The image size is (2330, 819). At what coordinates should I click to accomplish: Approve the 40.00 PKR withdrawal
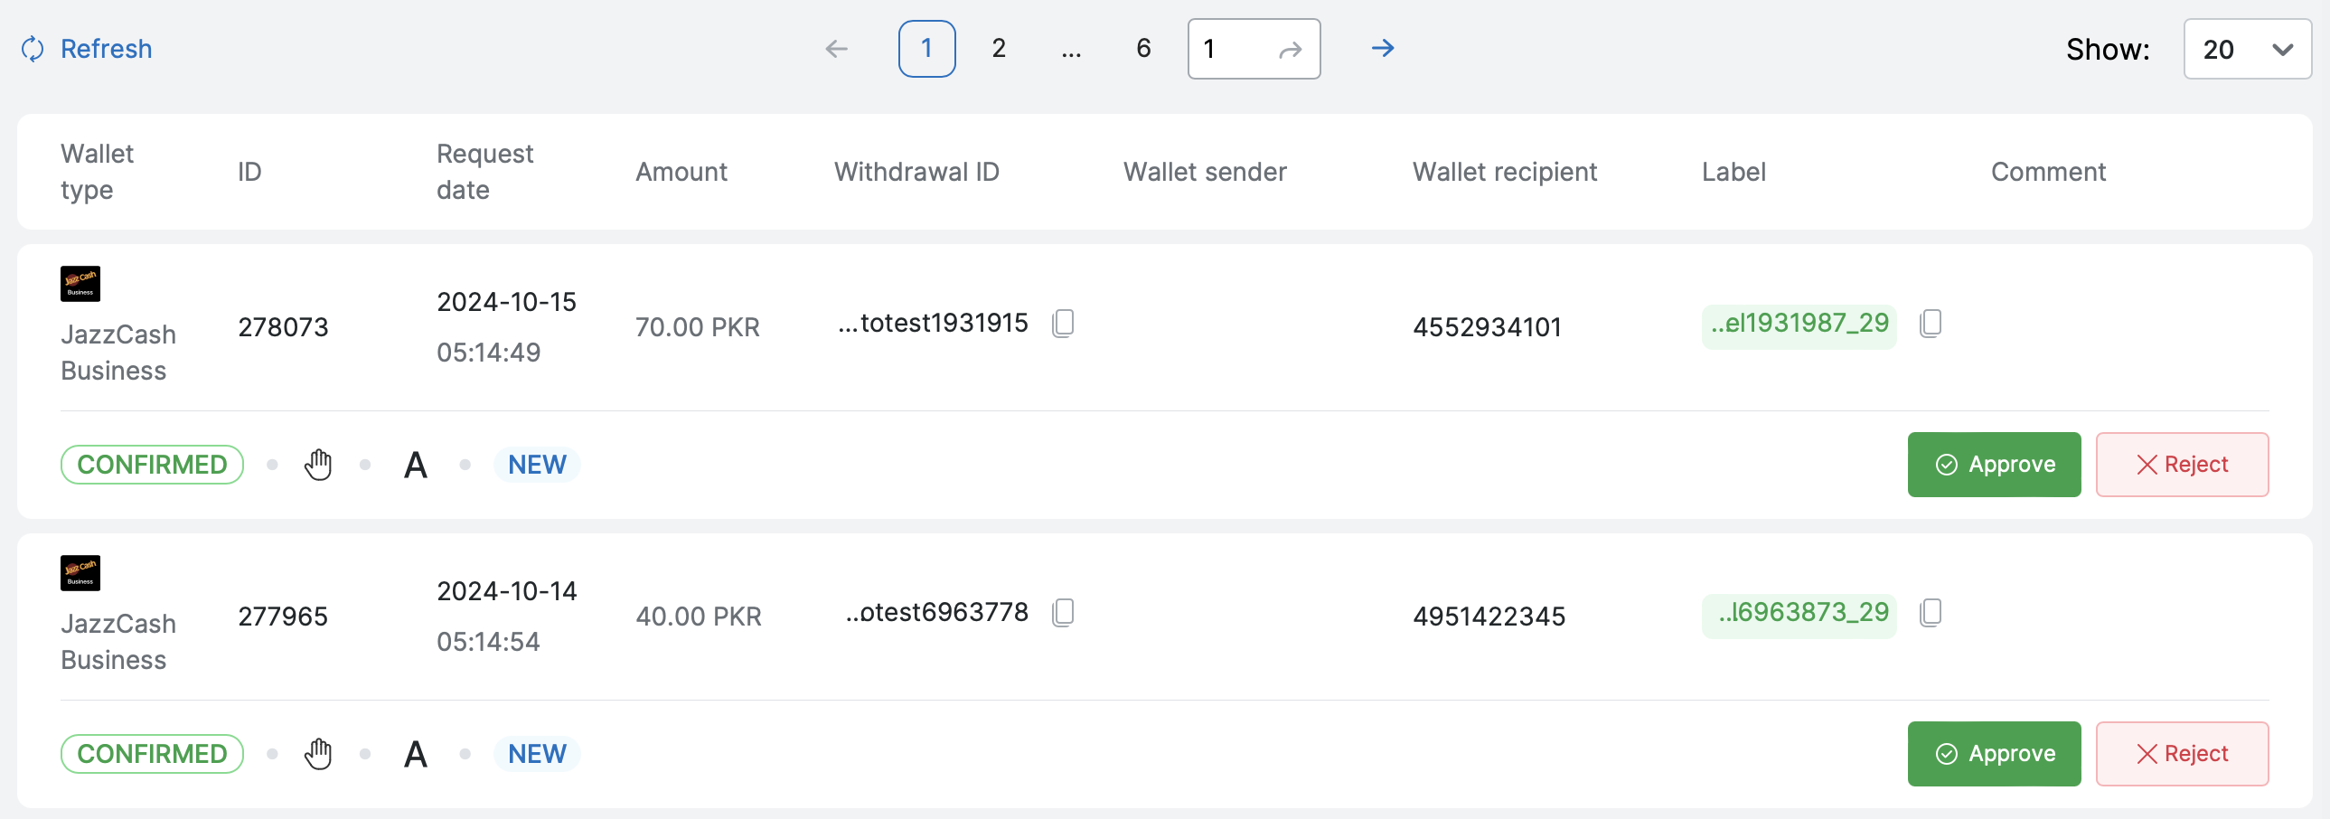tap(1994, 754)
